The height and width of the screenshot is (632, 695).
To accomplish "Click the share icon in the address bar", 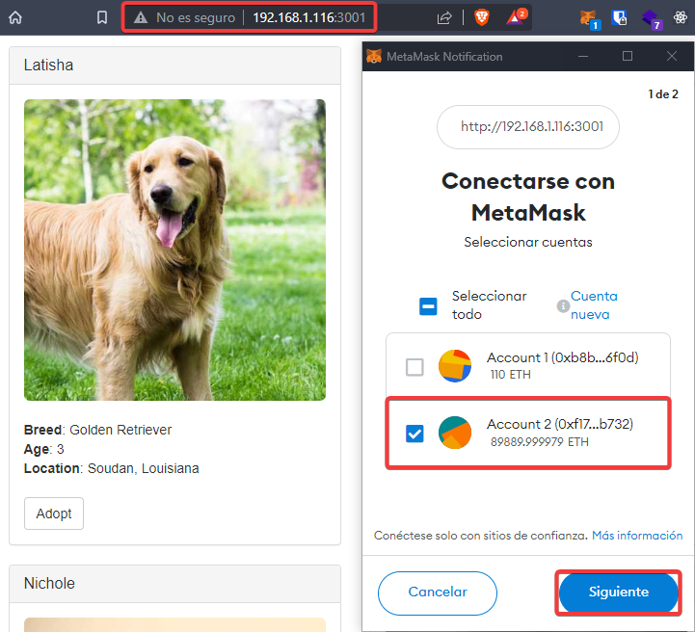I will click(444, 17).
